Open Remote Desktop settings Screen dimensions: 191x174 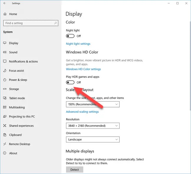20,144
